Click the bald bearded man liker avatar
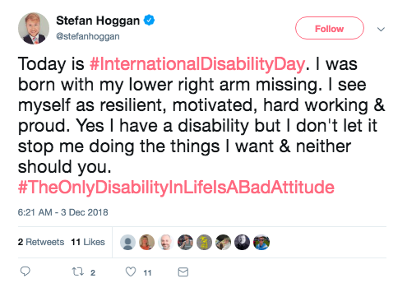This screenshot has height=297, width=407. tap(166, 243)
